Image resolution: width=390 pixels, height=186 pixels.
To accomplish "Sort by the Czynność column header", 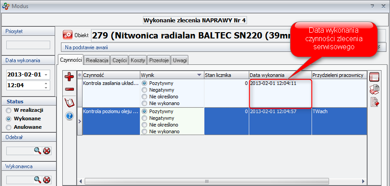I will [111, 75].
